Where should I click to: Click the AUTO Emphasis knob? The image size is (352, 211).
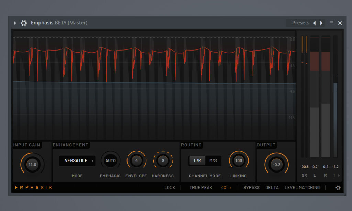coord(110,160)
